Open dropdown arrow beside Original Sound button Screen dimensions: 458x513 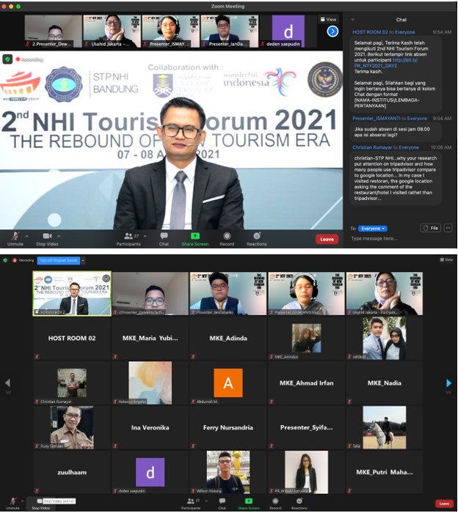click(83, 260)
